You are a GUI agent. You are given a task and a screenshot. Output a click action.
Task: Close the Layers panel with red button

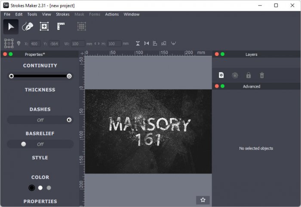click(217, 54)
